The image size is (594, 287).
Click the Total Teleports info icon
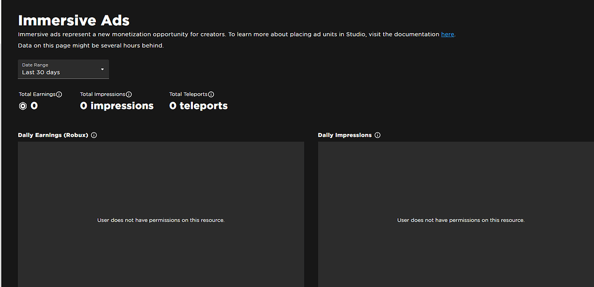211,94
